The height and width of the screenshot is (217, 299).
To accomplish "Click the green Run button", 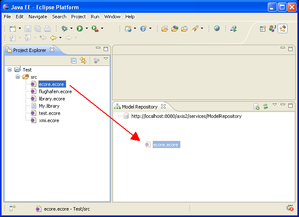I will point(80,29).
